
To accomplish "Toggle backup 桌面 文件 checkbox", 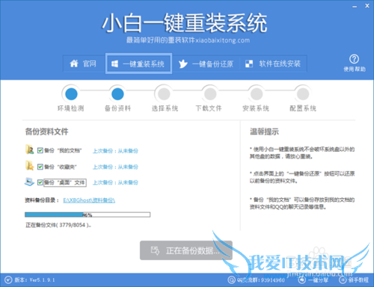I will click(x=40, y=182).
